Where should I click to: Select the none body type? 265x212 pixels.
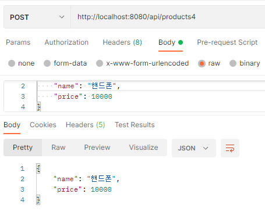tap(22, 63)
